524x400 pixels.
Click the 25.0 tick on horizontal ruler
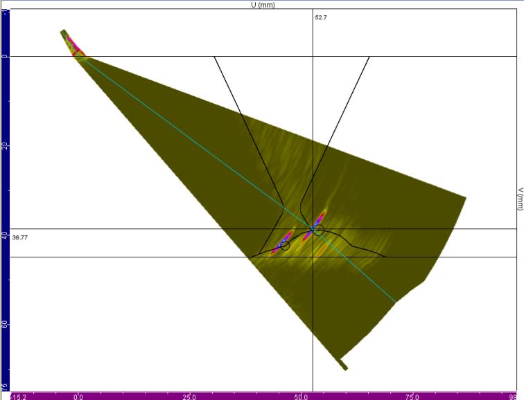click(x=189, y=397)
